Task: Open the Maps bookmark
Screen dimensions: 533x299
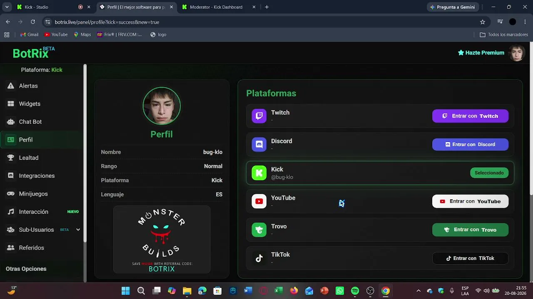Action: [x=82, y=34]
